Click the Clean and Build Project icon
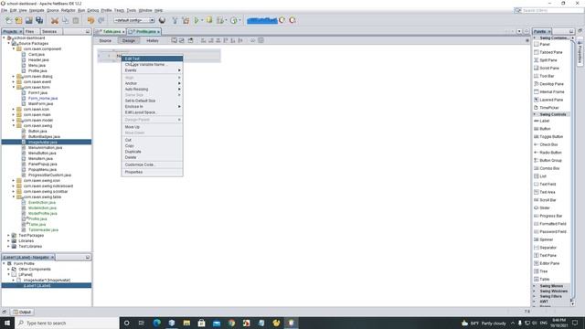The width and height of the screenshot is (585, 329). [186, 20]
